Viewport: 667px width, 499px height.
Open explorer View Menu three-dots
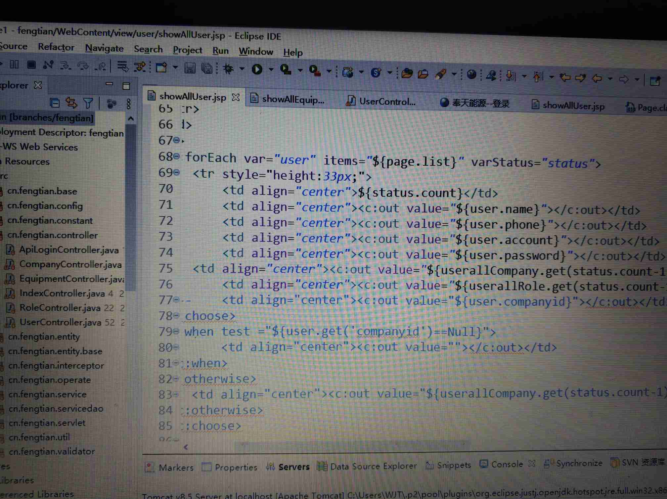coord(129,104)
